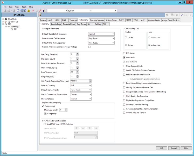
Task: Uncheck the Auto Hold checkbox
Action: click(124, 57)
